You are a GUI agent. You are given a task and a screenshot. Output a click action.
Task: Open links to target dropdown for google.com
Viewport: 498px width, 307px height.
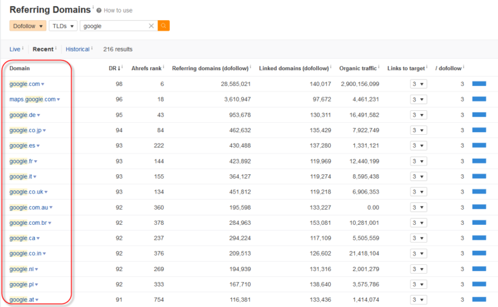click(x=418, y=84)
